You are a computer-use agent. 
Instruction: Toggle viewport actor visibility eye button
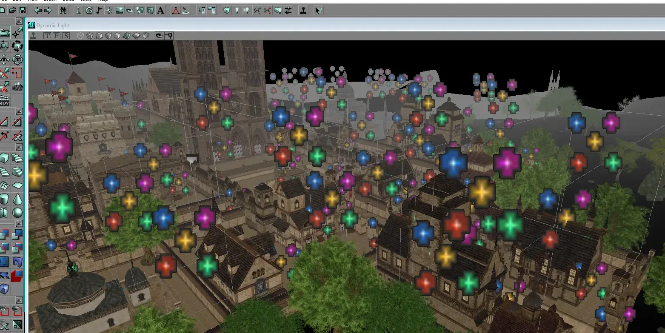(160, 36)
